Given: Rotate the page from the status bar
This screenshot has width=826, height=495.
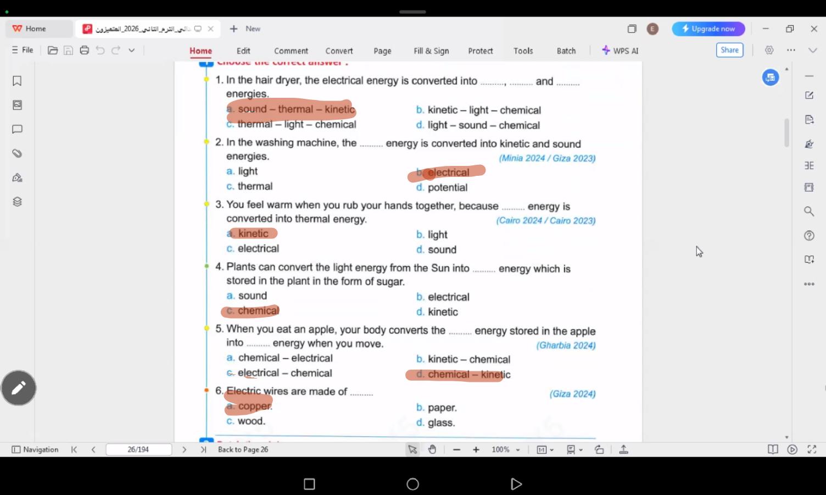Looking at the screenshot, I should [599, 449].
